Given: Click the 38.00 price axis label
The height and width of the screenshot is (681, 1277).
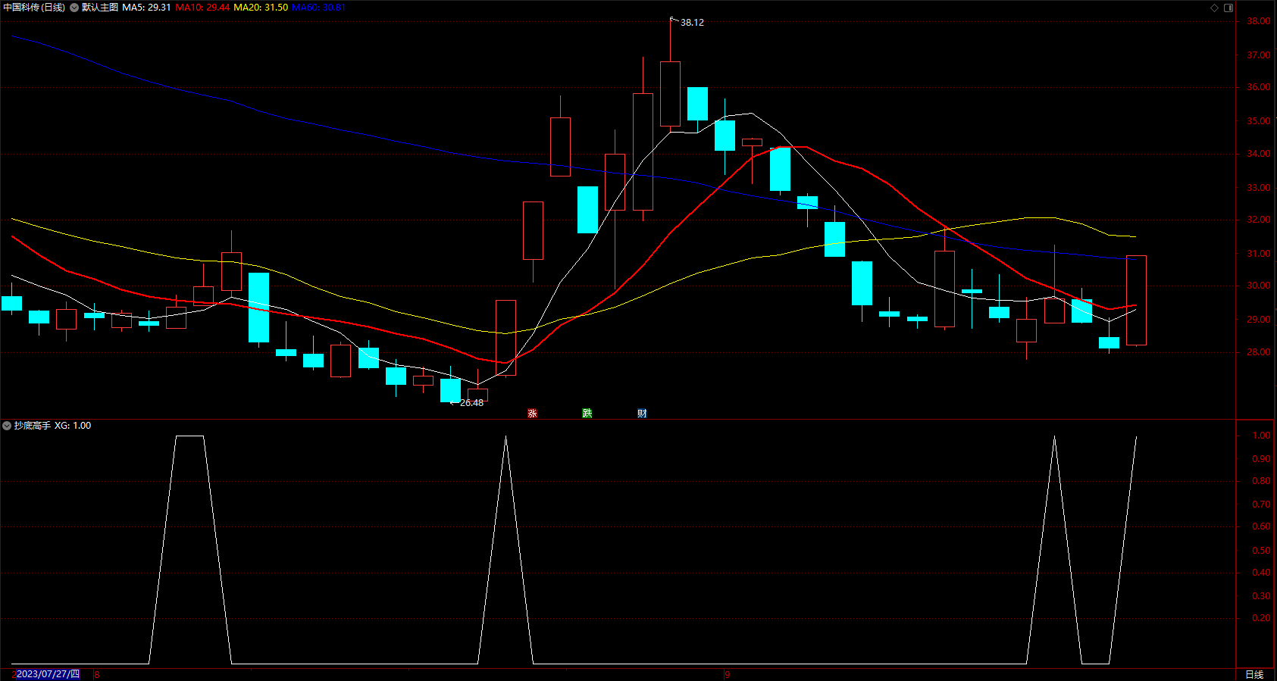Looking at the screenshot, I should (x=1259, y=21).
